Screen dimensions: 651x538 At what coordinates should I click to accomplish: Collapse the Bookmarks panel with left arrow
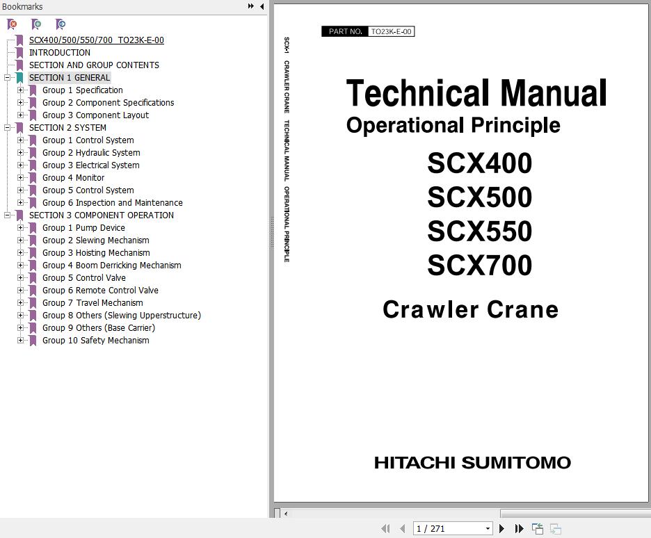(262, 6)
